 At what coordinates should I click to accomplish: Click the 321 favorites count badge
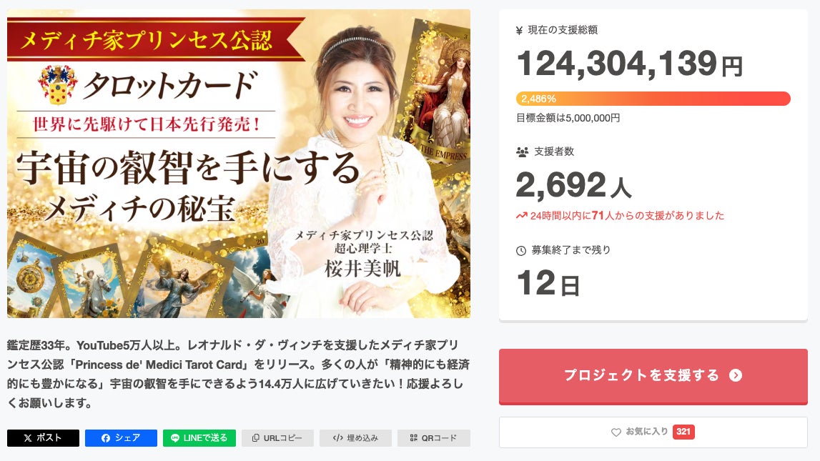[x=683, y=432]
